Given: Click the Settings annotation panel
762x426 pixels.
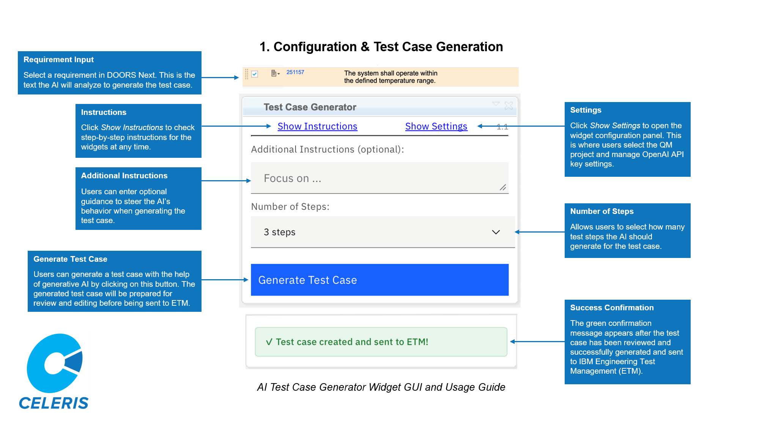Looking at the screenshot, I should pos(627,139).
